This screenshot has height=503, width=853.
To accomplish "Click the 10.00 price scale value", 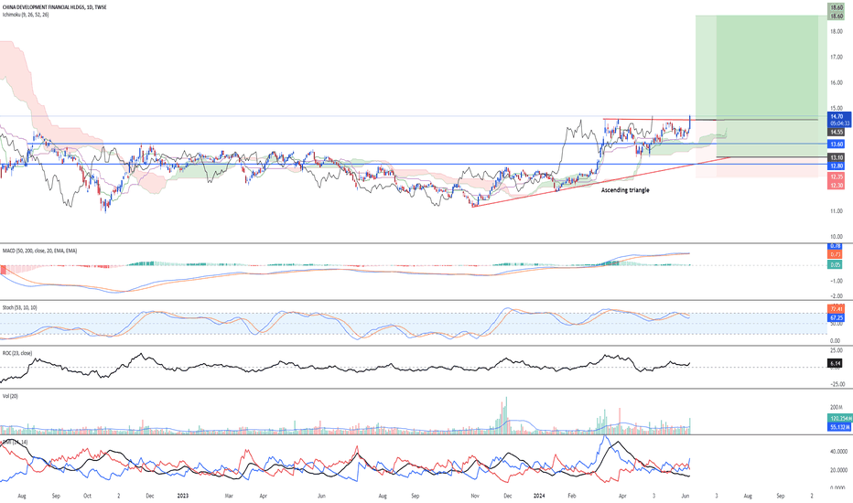I will [x=837, y=237].
